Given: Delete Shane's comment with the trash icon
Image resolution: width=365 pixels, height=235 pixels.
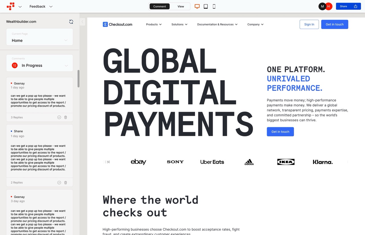Looking at the screenshot, I should click(x=66, y=182).
